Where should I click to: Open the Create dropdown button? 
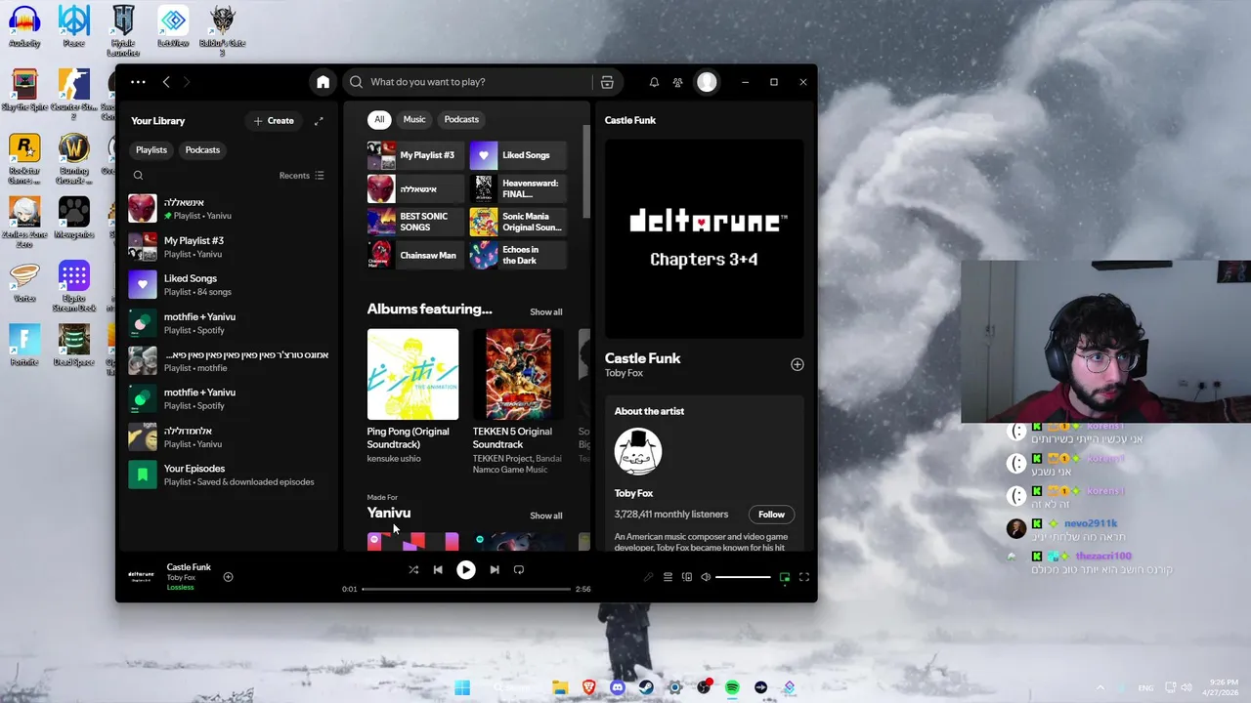[274, 121]
